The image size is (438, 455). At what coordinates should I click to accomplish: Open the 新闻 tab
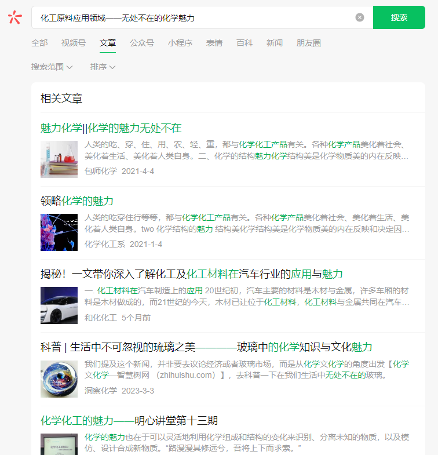275,43
